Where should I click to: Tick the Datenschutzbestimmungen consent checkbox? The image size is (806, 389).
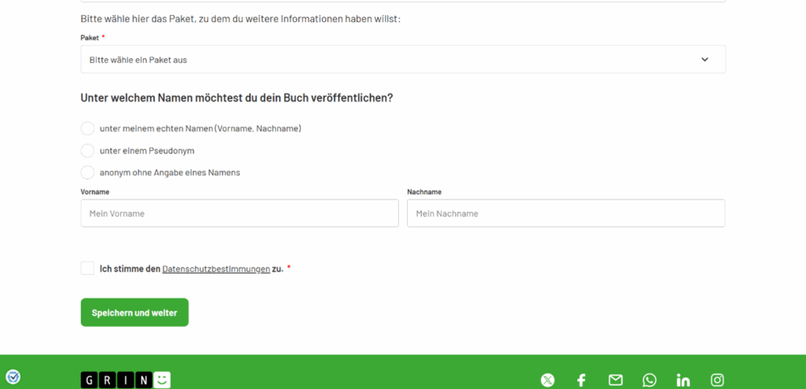click(87, 269)
